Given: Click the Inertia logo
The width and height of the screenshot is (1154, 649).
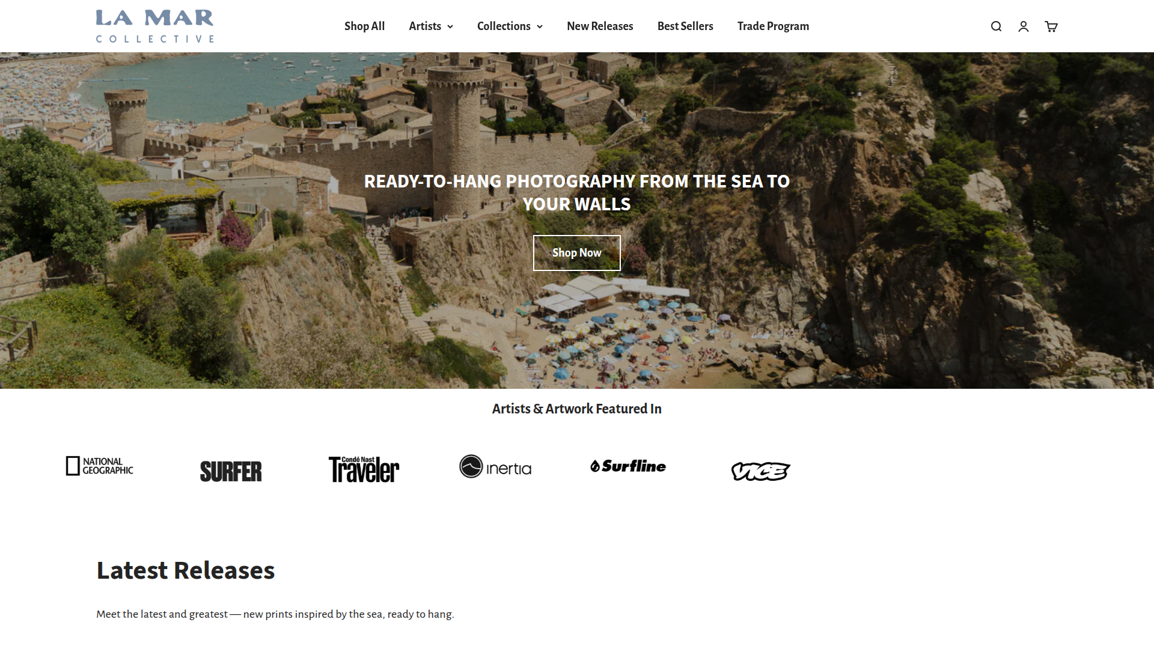Looking at the screenshot, I should pyautogui.click(x=495, y=466).
